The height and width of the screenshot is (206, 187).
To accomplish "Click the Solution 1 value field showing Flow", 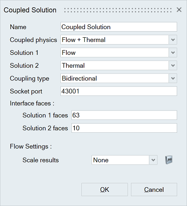I will [115, 53].
